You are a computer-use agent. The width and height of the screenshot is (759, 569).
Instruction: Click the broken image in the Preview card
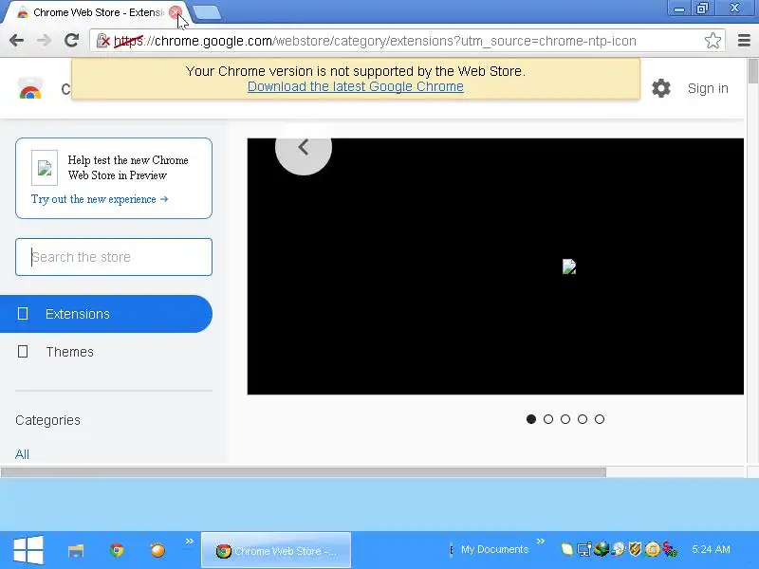[x=45, y=168]
